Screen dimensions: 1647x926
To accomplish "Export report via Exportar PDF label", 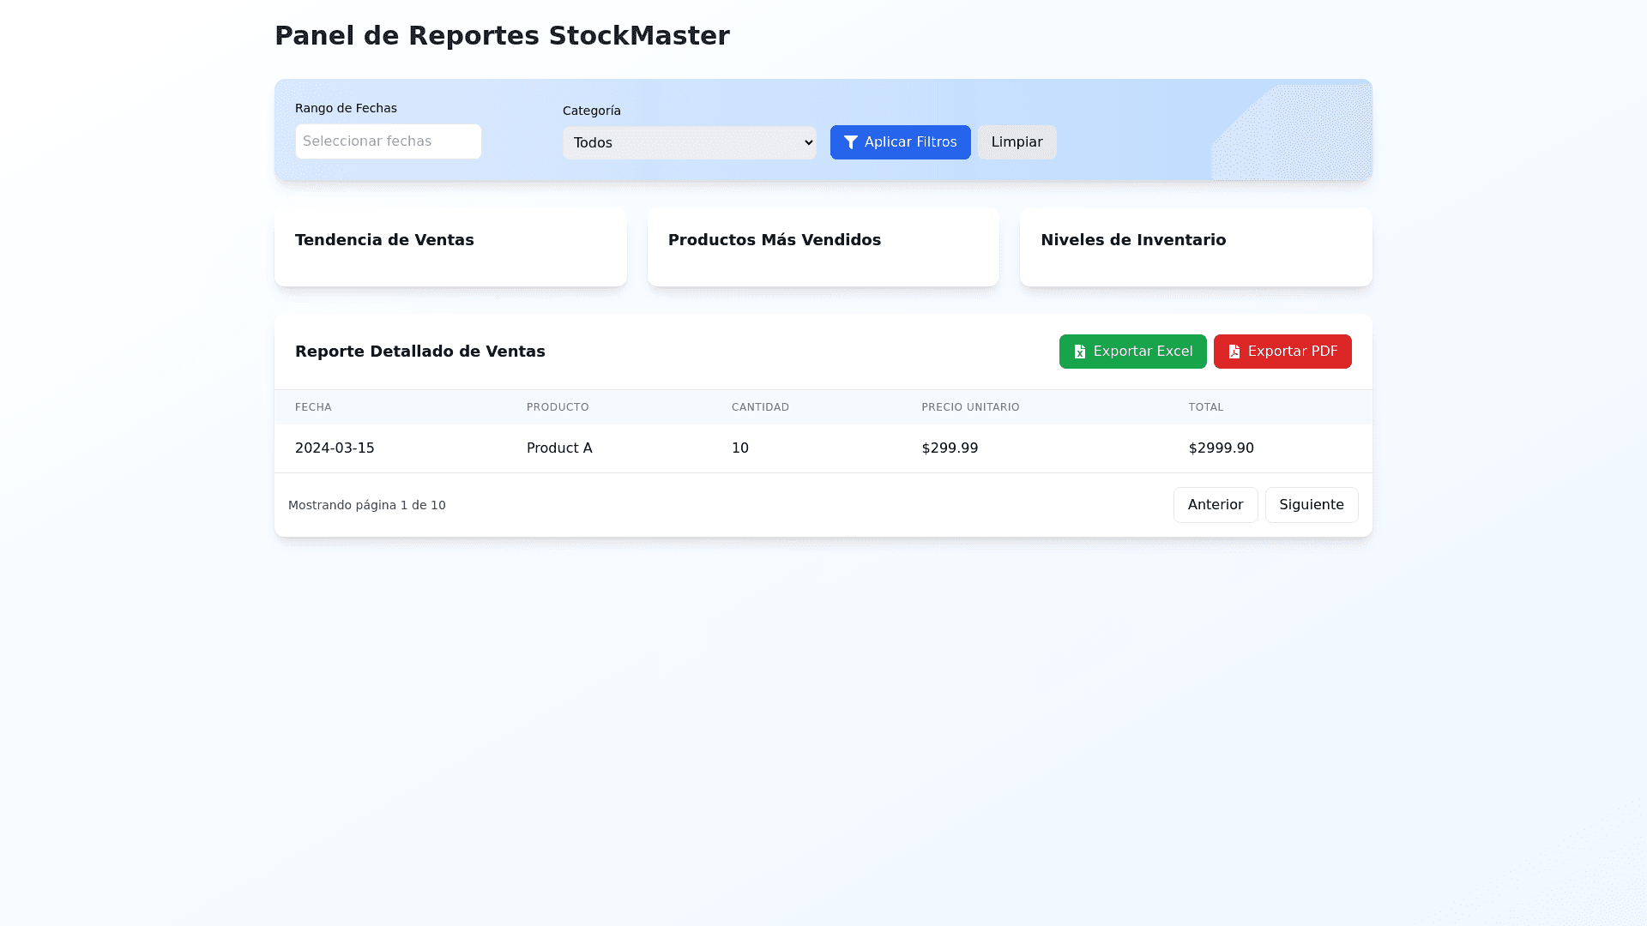I will (1292, 352).
